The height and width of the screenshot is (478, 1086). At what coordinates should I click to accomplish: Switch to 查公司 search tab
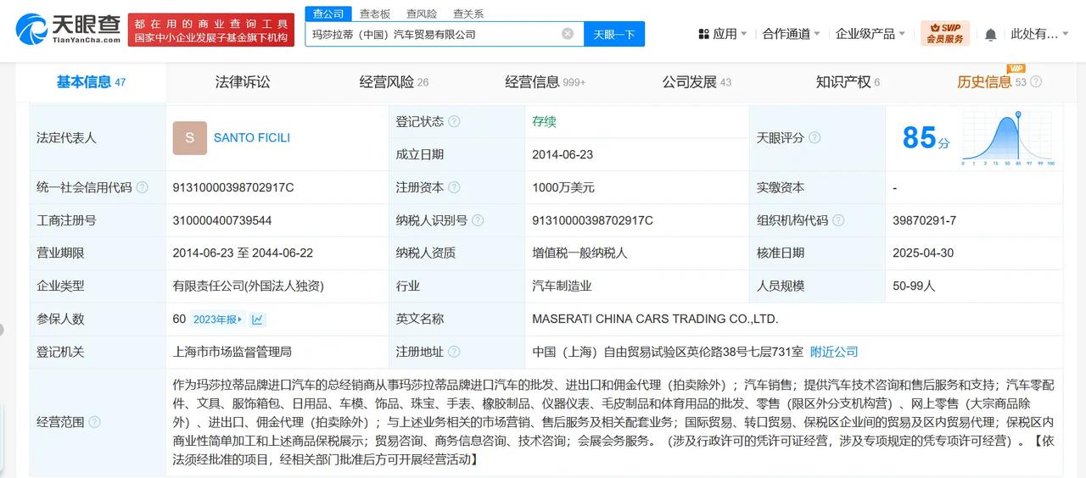pos(328,14)
